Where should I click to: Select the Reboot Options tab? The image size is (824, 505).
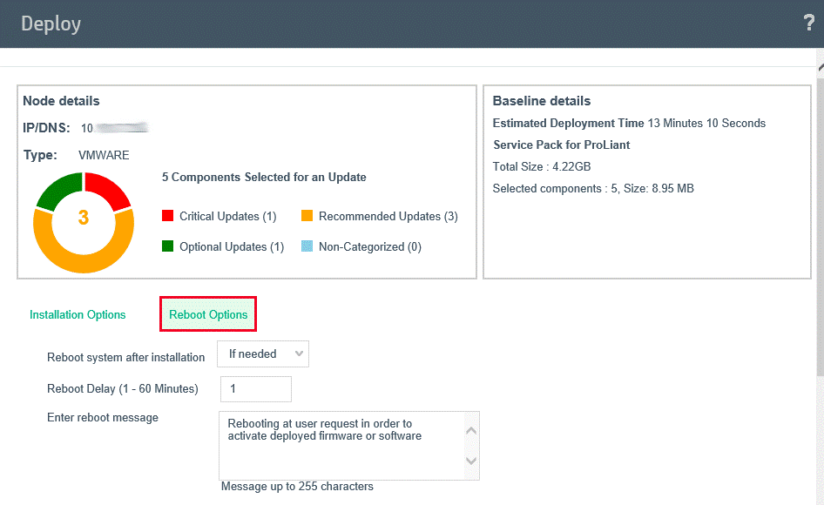208,315
